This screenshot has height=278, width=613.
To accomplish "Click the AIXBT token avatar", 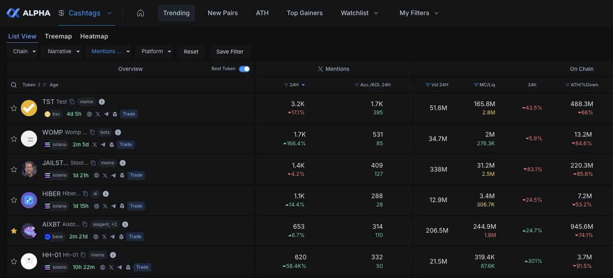I will [29, 231].
